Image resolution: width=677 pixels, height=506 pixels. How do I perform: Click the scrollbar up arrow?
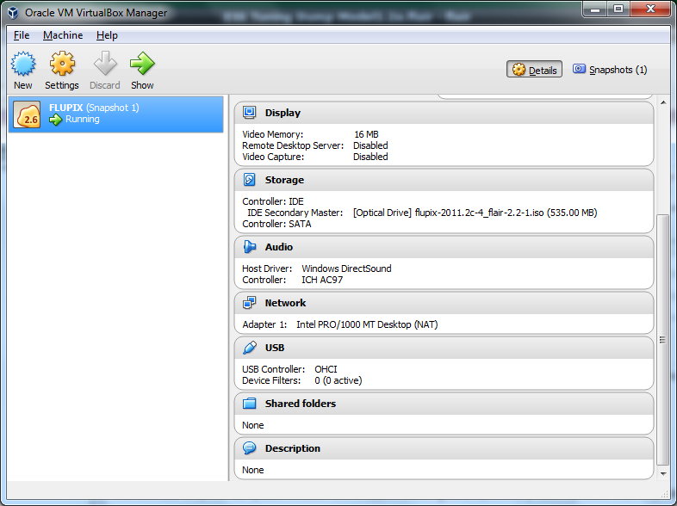(x=663, y=102)
